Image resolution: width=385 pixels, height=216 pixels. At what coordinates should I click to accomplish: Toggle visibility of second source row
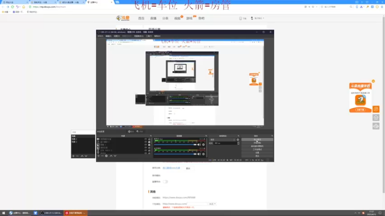coord(146,142)
